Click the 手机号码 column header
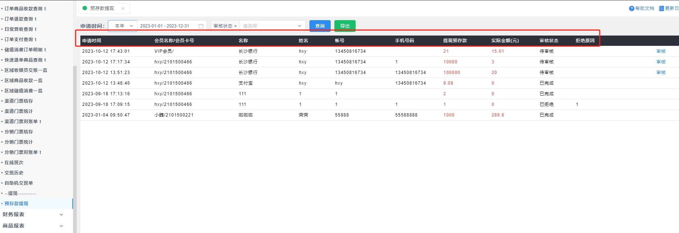 (x=404, y=41)
